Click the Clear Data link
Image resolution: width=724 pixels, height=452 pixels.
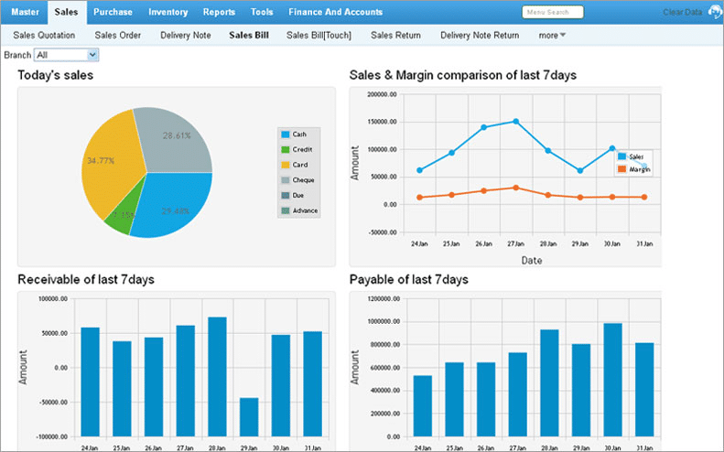682,13
